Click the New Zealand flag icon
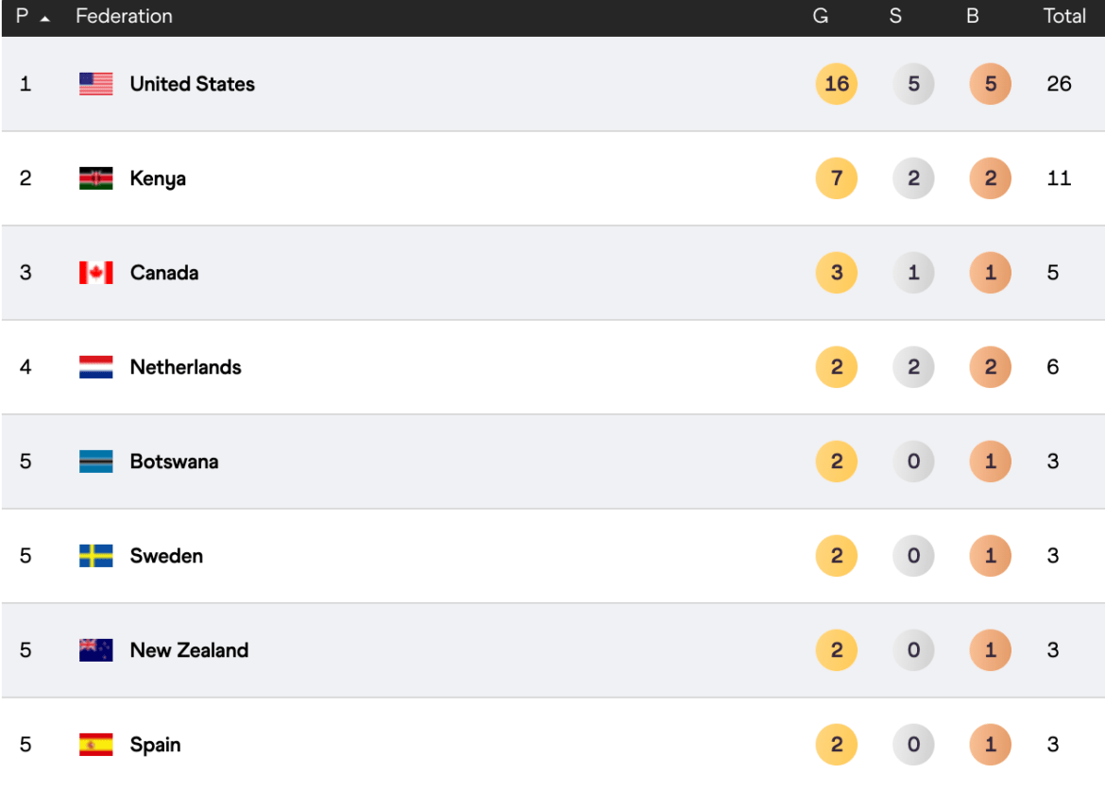The image size is (1105, 790). coord(95,650)
